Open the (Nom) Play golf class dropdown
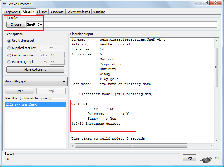 35,81
